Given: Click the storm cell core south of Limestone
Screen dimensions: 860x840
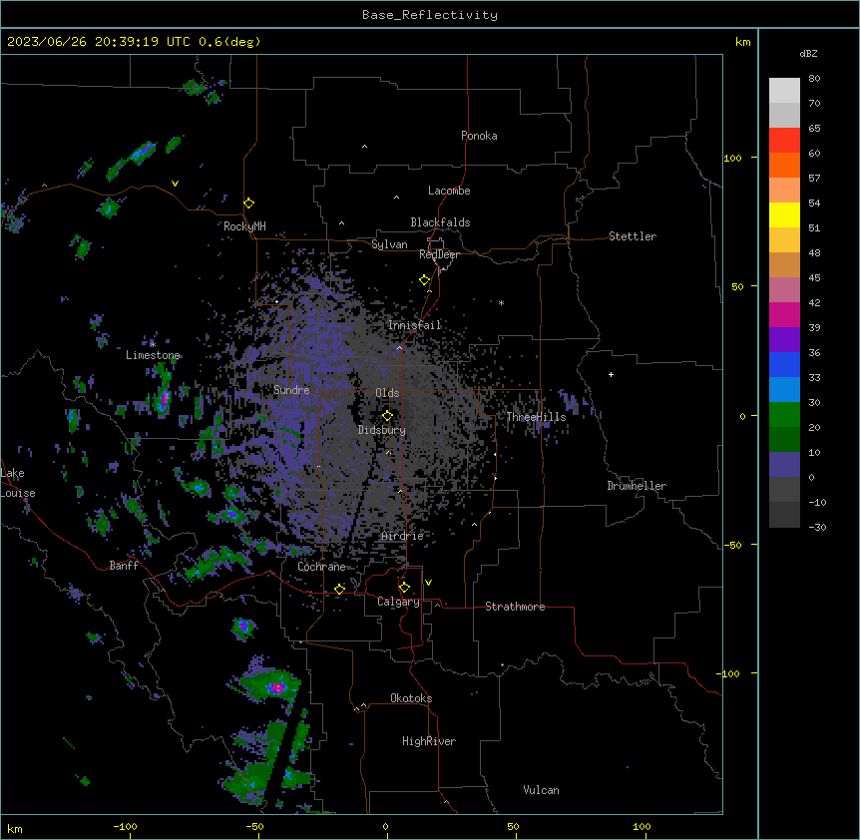Looking at the screenshot, I should (x=163, y=399).
